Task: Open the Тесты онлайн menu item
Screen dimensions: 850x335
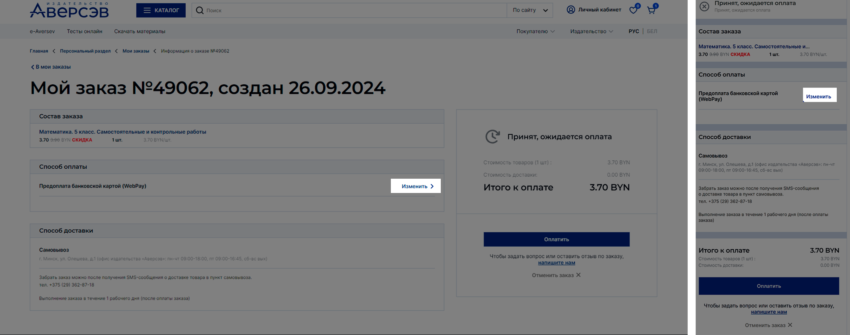Action: point(84,31)
